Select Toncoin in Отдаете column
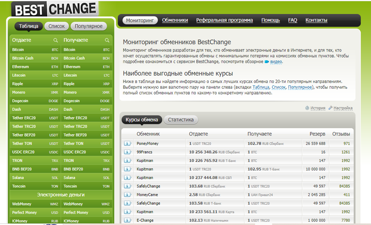This screenshot has height=225, width=371. tap(35, 186)
